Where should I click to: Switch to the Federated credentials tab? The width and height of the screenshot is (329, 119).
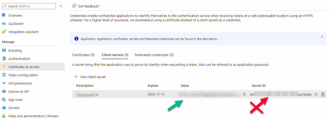[x=154, y=55]
